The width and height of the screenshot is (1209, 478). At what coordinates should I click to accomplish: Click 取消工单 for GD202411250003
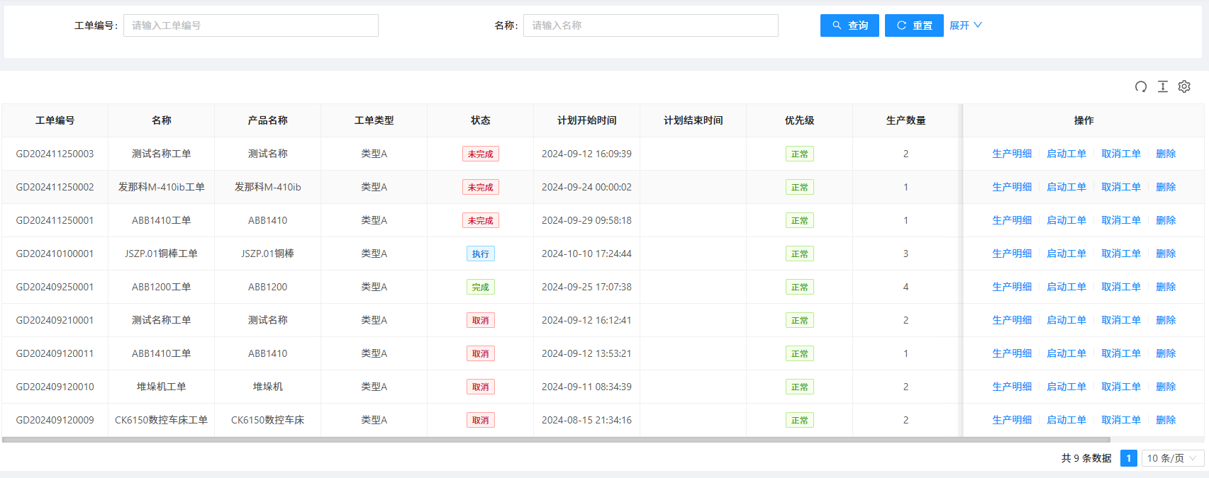tap(1121, 154)
